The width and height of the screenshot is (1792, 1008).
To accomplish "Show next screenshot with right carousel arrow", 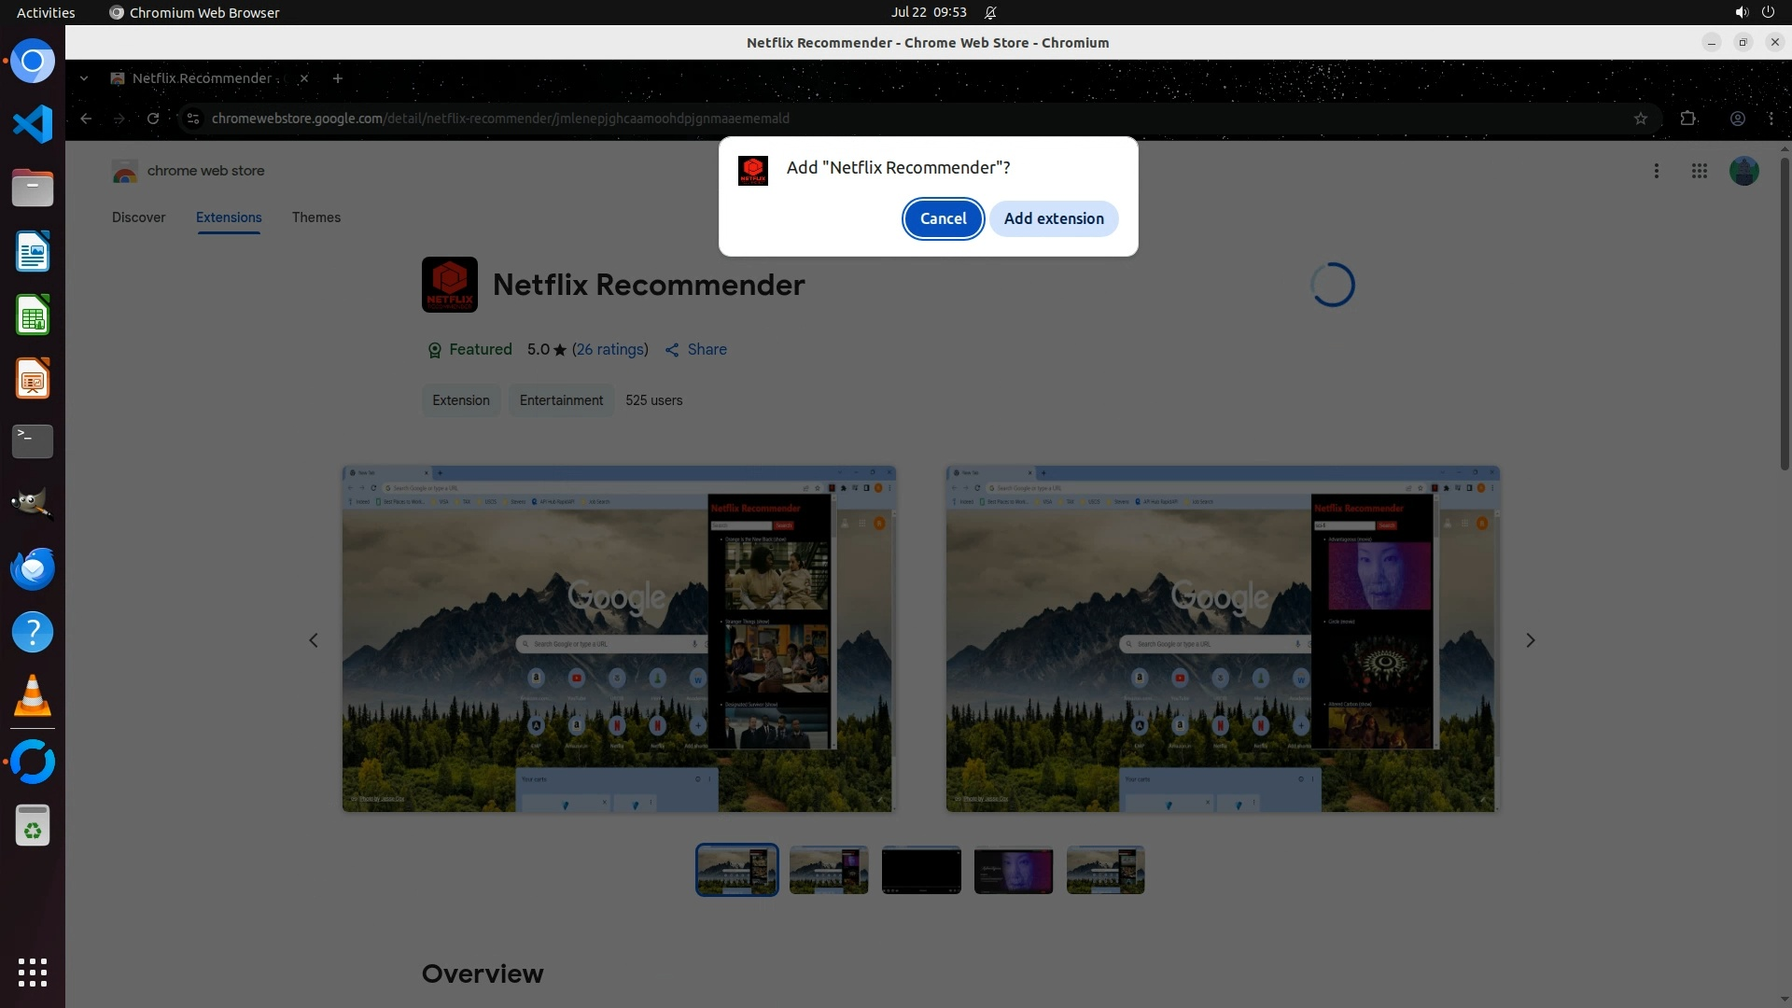I will click(x=1530, y=640).
